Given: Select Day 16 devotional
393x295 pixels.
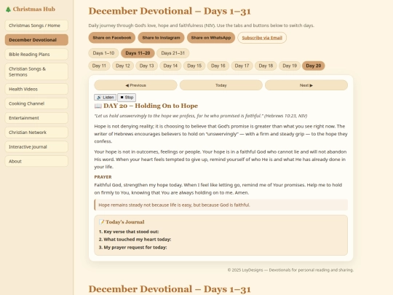Looking at the screenshot, I should pyautogui.click(x=218, y=66).
